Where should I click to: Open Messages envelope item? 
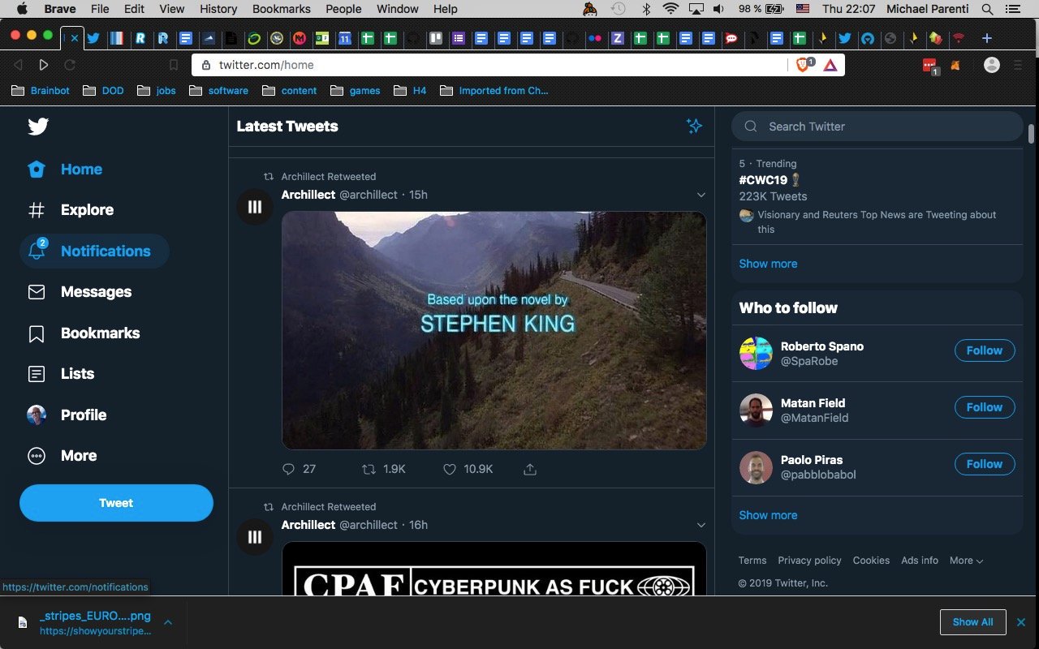click(x=80, y=292)
